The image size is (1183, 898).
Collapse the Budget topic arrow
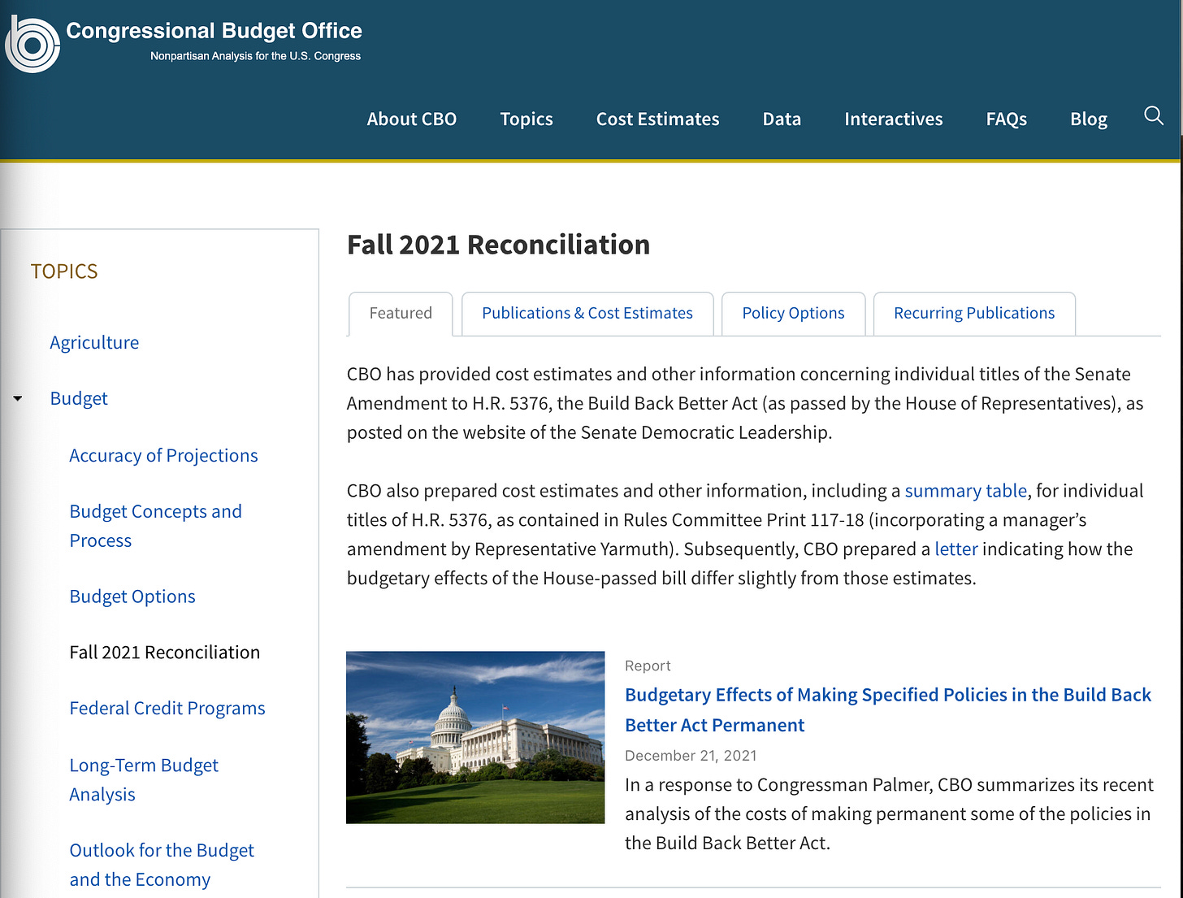(x=18, y=399)
